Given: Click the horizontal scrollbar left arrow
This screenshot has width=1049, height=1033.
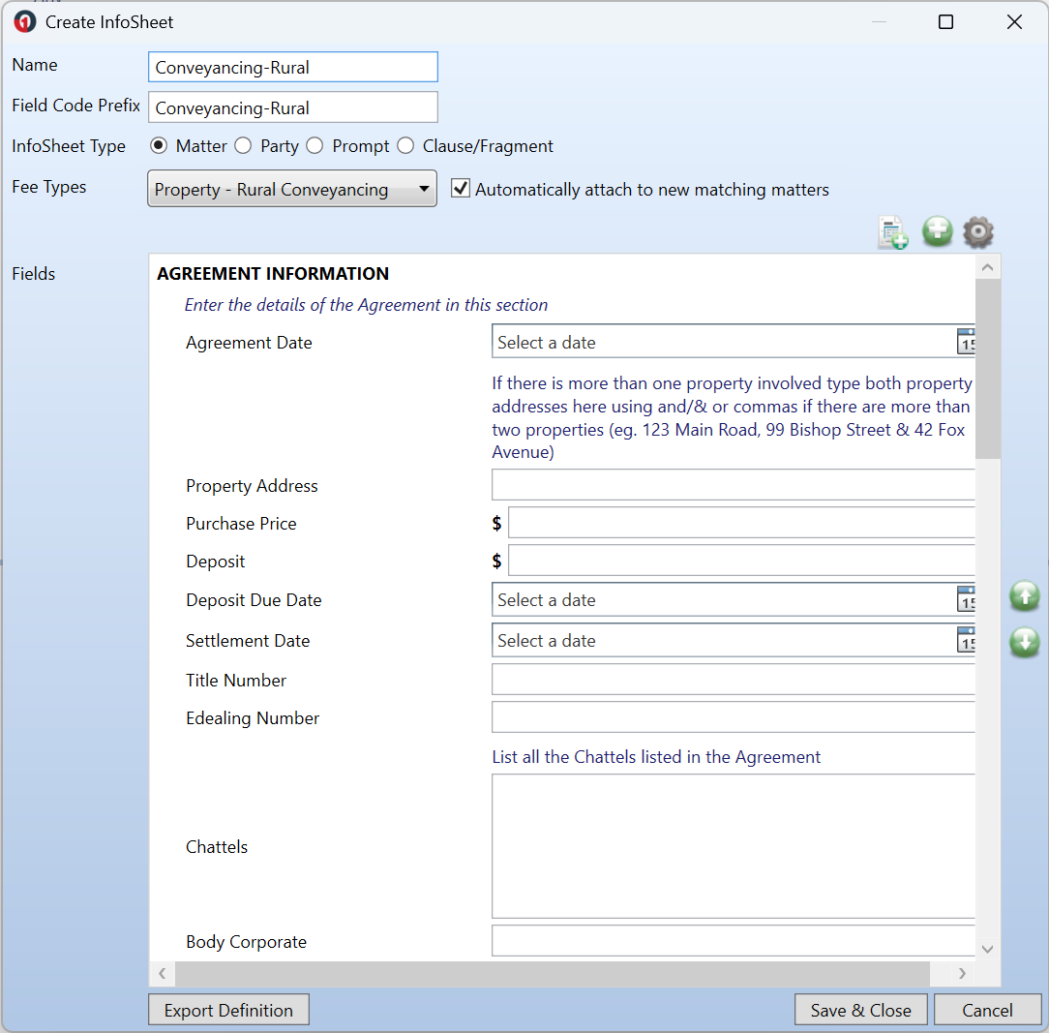Looking at the screenshot, I should coord(162,973).
